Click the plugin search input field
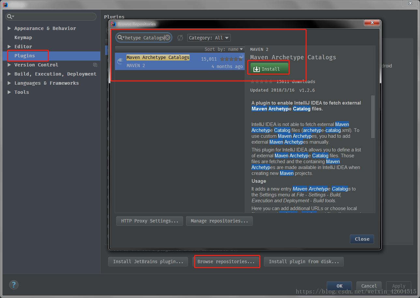 [144, 38]
